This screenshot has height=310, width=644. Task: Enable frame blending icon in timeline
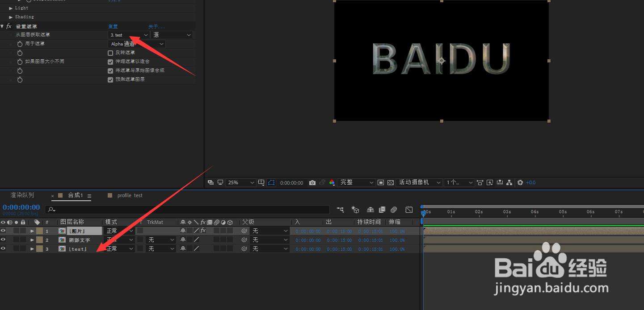coord(382,209)
